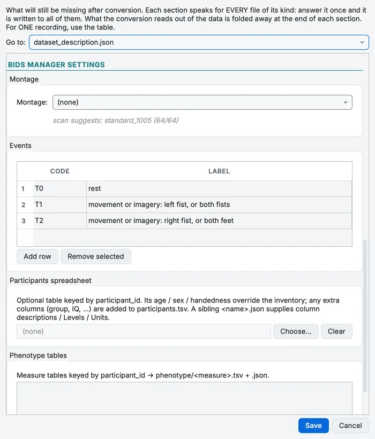Clear the participants spreadsheet path
375x439 pixels.
tap(336, 331)
